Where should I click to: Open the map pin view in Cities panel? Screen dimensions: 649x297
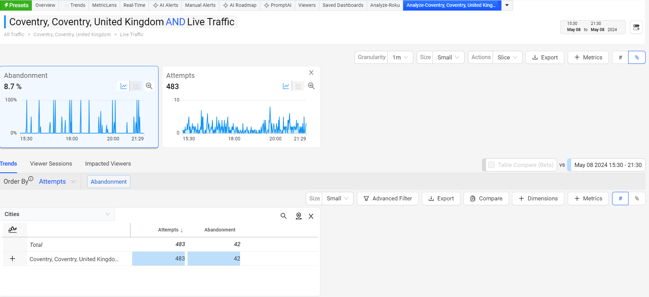click(x=299, y=216)
